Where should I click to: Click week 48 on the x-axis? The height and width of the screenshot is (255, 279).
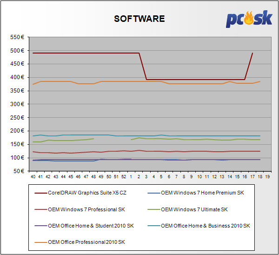point(93,177)
